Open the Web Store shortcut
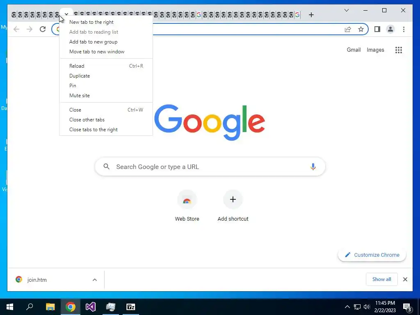The image size is (420, 315). pyautogui.click(x=187, y=206)
